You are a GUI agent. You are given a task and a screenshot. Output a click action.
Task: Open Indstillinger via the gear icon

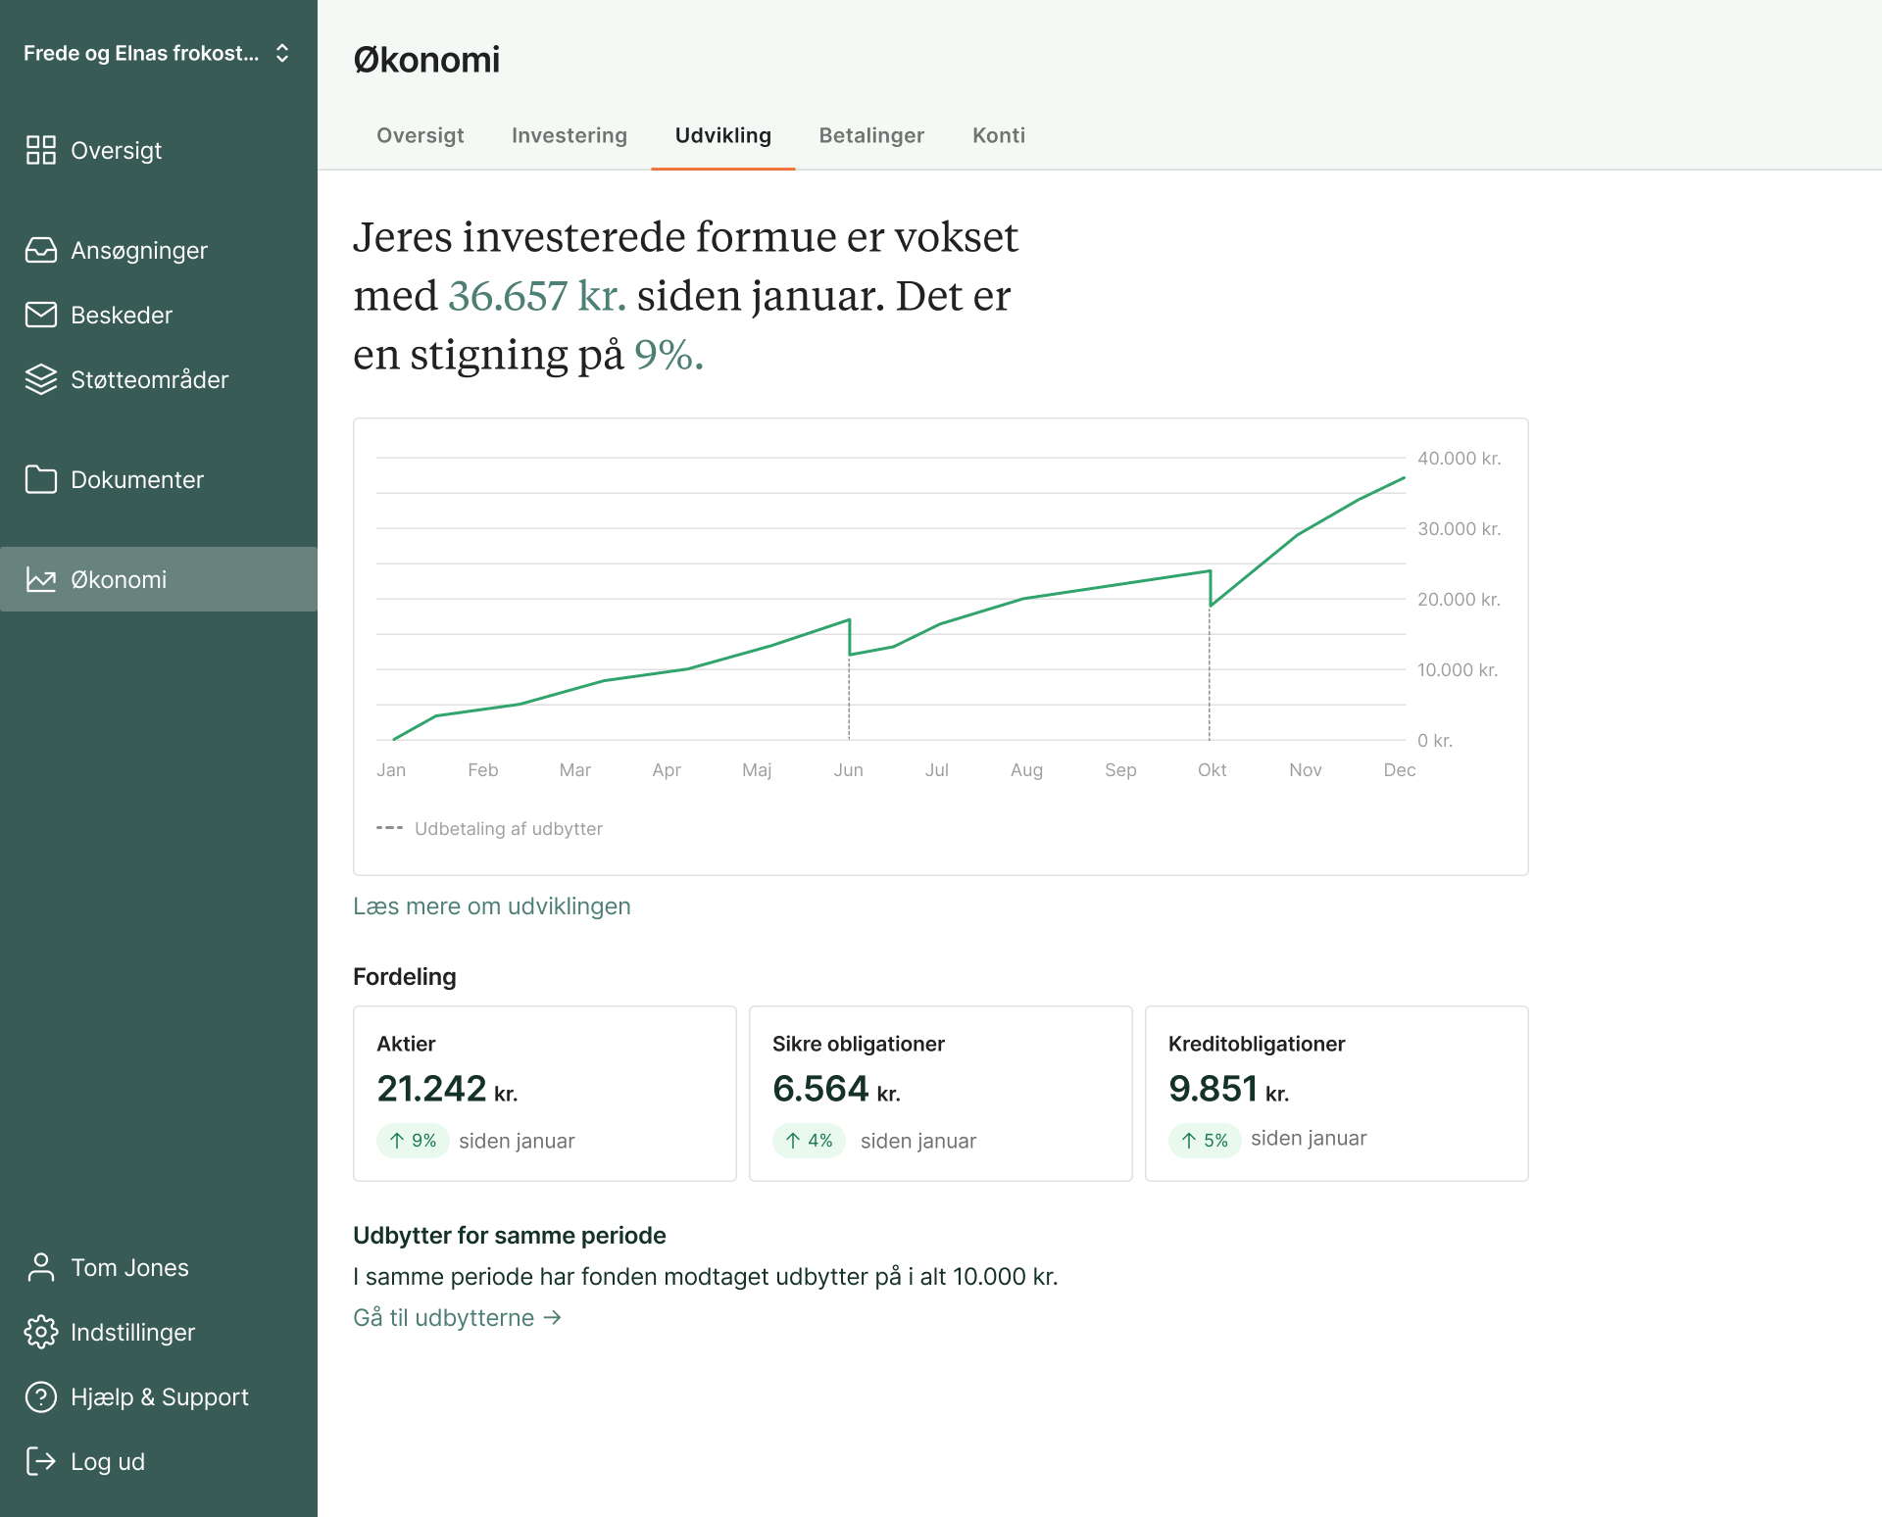click(x=41, y=1332)
